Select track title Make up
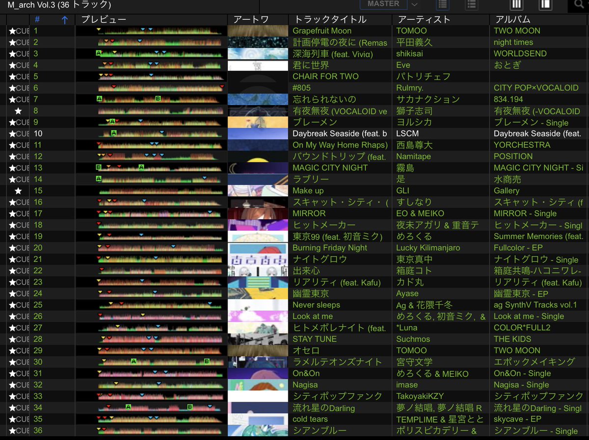The image size is (589, 440). [308, 191]
